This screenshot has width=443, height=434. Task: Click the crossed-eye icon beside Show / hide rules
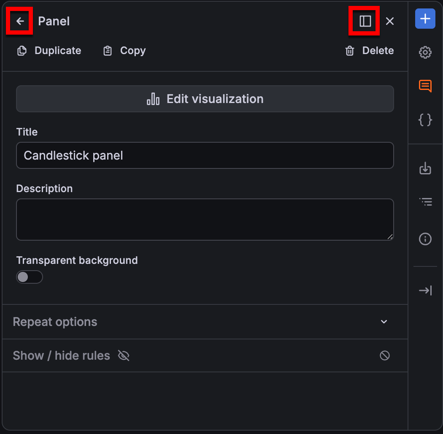click(x=124, y=355)
